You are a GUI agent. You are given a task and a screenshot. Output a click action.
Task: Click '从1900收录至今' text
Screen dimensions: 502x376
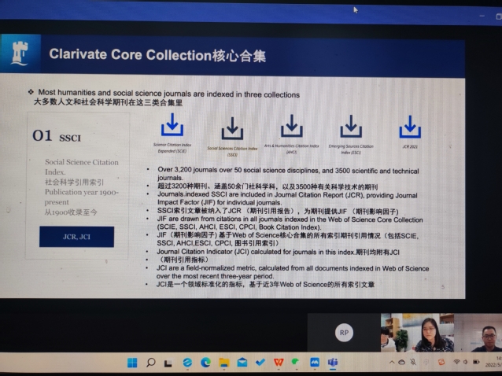tap(71, 212)
